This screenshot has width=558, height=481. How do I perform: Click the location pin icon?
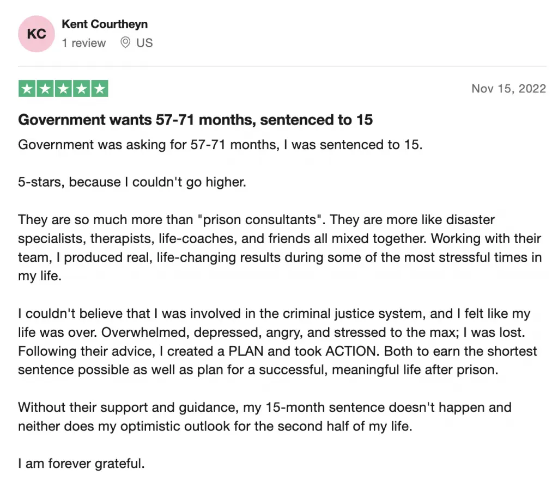point(125,42)
